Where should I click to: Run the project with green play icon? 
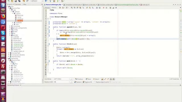(58, 1)
